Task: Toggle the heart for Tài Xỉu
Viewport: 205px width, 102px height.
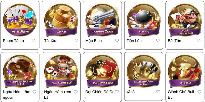Action: pos(76,41)
